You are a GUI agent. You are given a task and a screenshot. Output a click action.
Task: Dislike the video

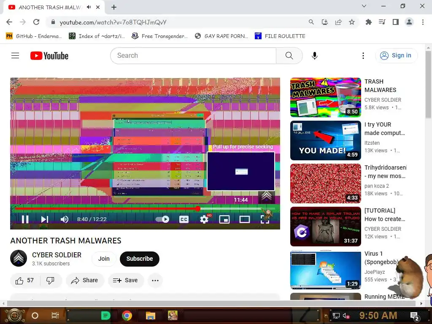click(x=51, y=281)
